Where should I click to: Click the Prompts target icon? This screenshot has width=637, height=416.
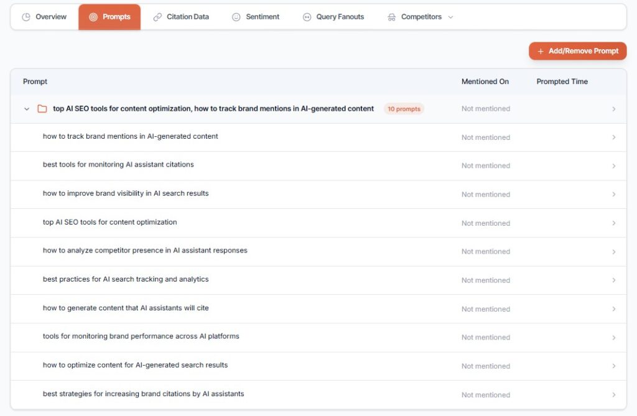click(x=93, y=17)
